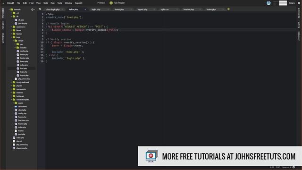
Task: Open the Window menu
Action: tap(68, 3)
